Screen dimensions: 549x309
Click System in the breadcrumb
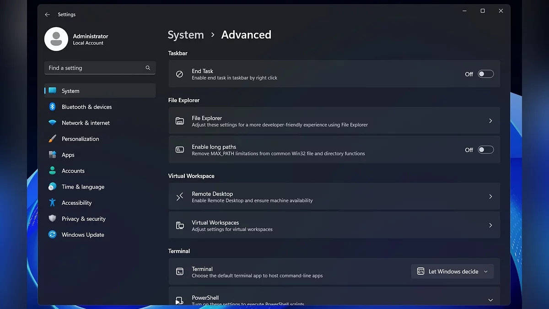point(186,35)
